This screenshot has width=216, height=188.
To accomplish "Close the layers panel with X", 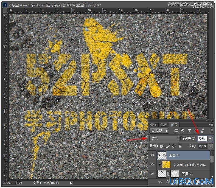I will click(212, 121).
